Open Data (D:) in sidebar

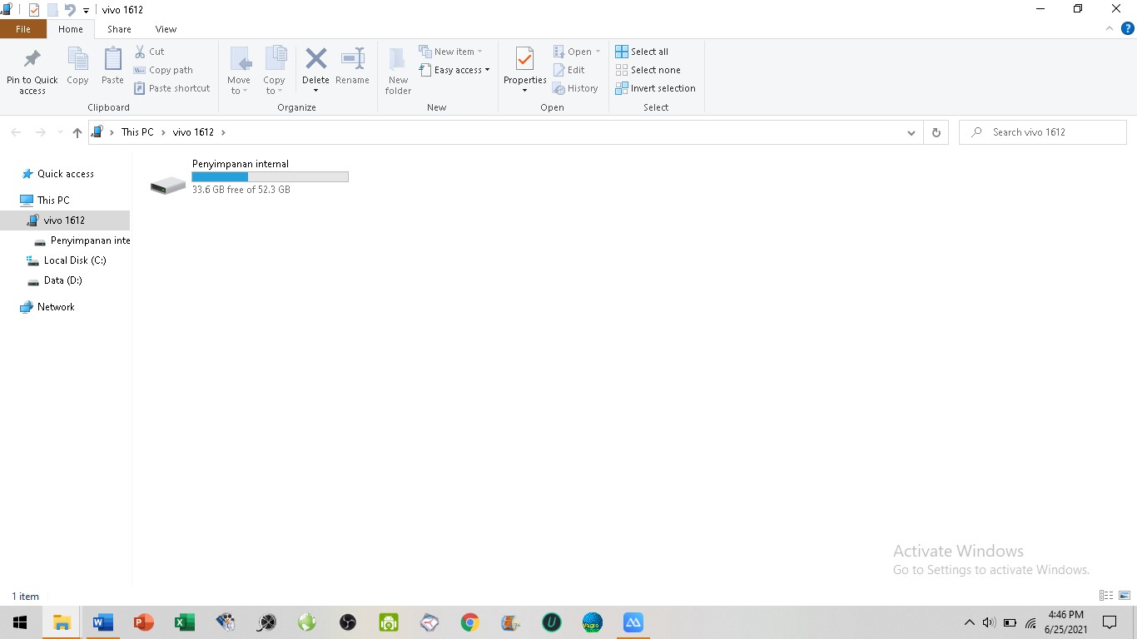[55, 280]
